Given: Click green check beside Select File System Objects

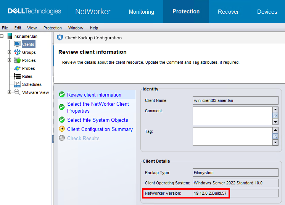Looking at the screenshot, I should tap(62, 119).
